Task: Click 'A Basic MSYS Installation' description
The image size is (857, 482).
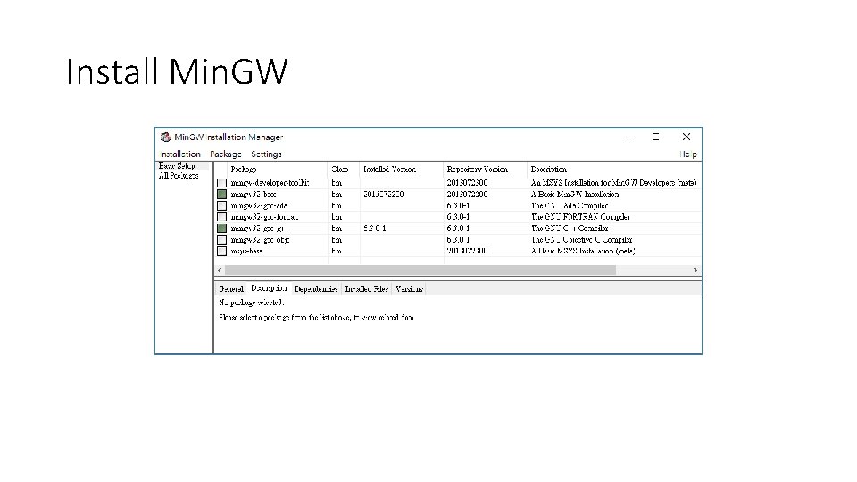Action: pyautogui.click(x=583, y=252)
